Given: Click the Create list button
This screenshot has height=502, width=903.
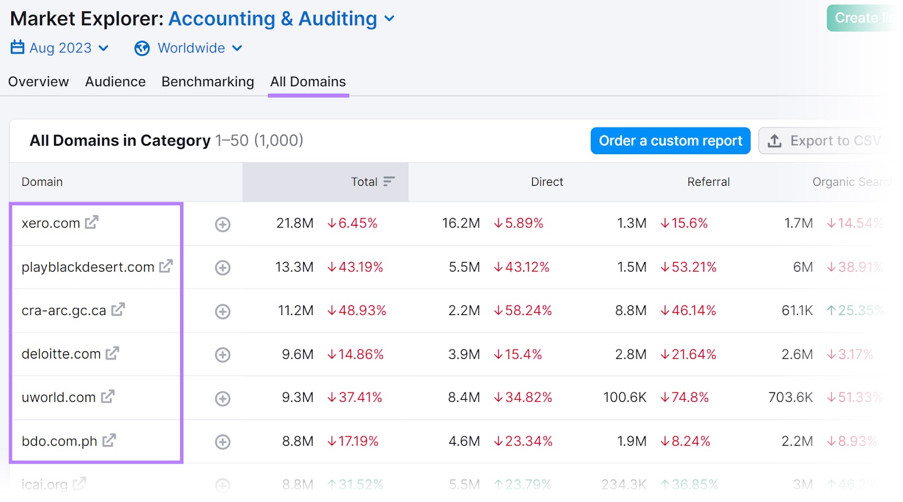Looking at the screenshot, I should (863, 18).
